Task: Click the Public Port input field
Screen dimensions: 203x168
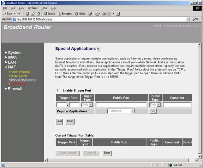Action: click(x=121, y=105)
